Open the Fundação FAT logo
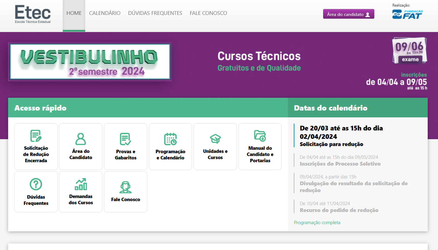 408,14
